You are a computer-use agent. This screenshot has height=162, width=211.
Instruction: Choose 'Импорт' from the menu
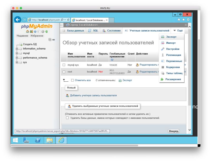tap(172, 43)
